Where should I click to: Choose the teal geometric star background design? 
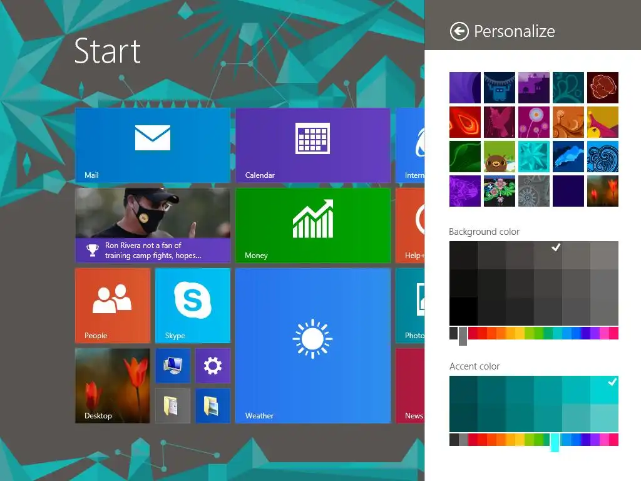pyautogui.click(x=534, y=157)
